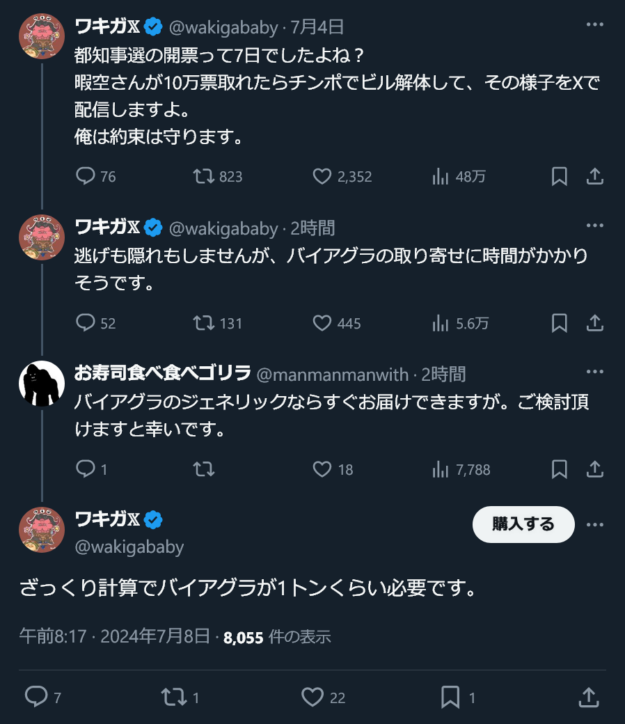
Task: Like the tweet with 2,352 likes
Action: point(322,176)
